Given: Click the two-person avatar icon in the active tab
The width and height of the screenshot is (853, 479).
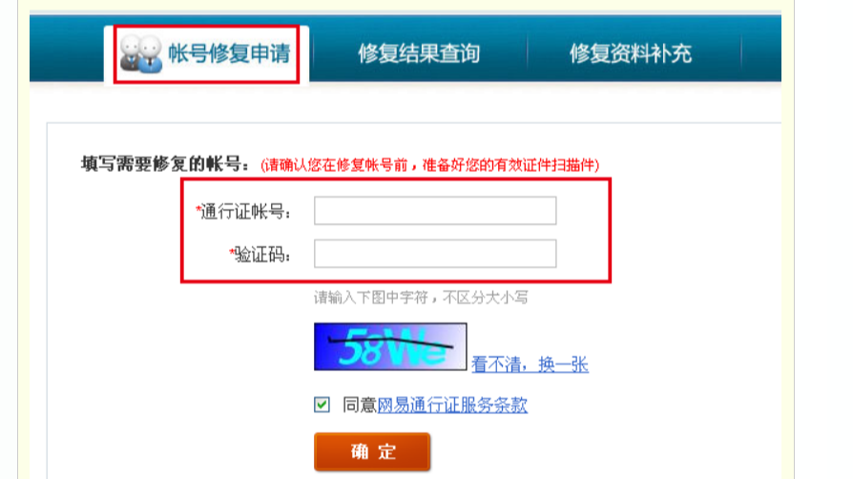Looking at the screenshot, I should 141,53.
